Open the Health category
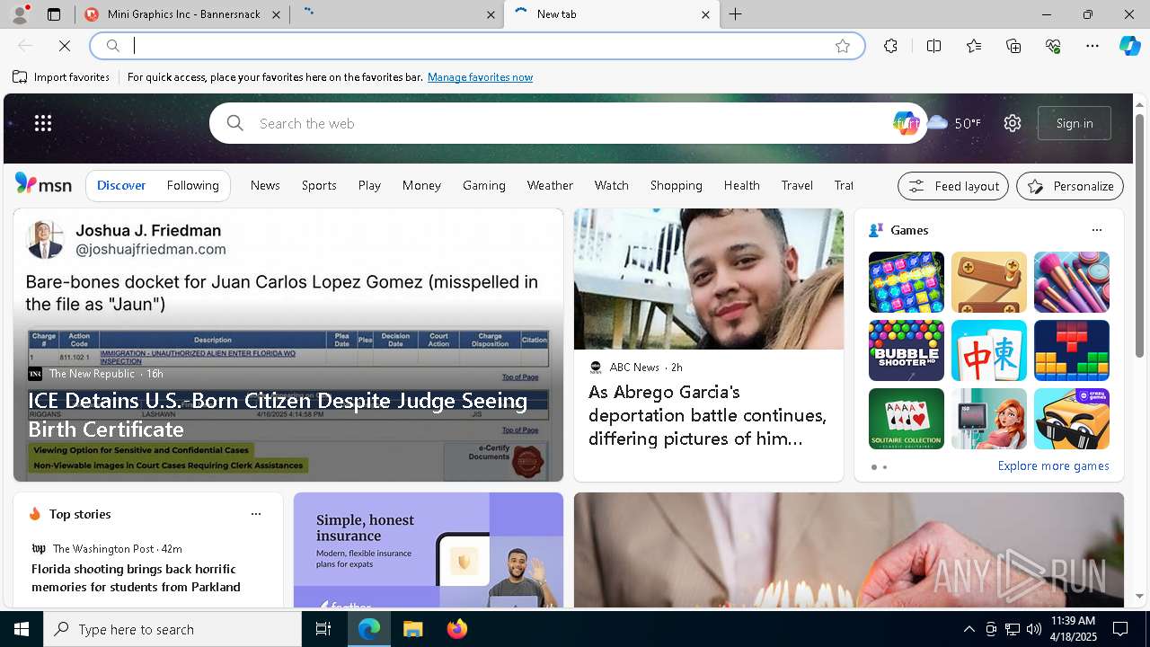1150x647 pixels. point(742,185)
